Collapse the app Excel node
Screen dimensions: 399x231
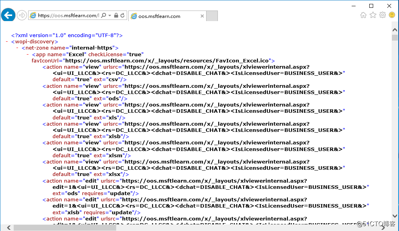[28, 54]
